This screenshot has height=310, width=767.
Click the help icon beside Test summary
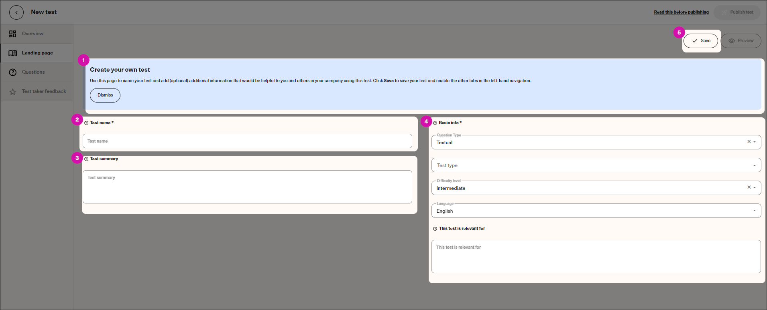coord(86,159)
